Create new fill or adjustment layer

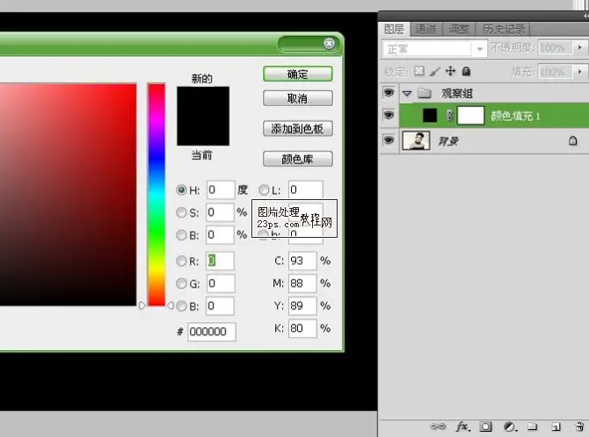coord(509,426)
